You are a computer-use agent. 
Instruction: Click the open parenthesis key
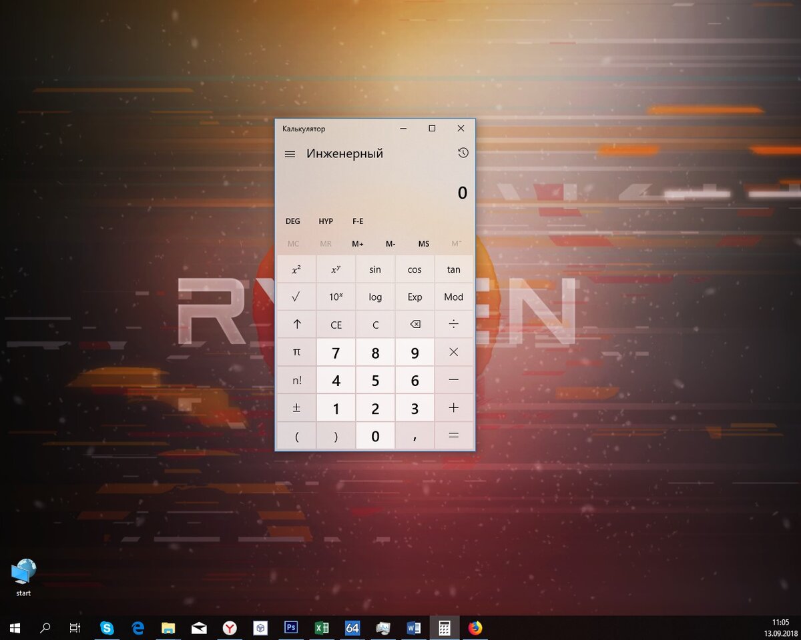click(296, 436)
